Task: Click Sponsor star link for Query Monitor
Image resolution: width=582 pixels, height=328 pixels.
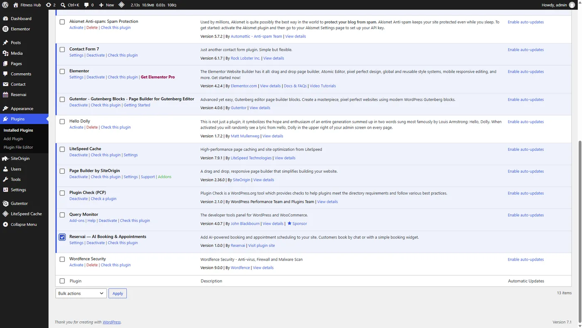Action: click(297, 224)
